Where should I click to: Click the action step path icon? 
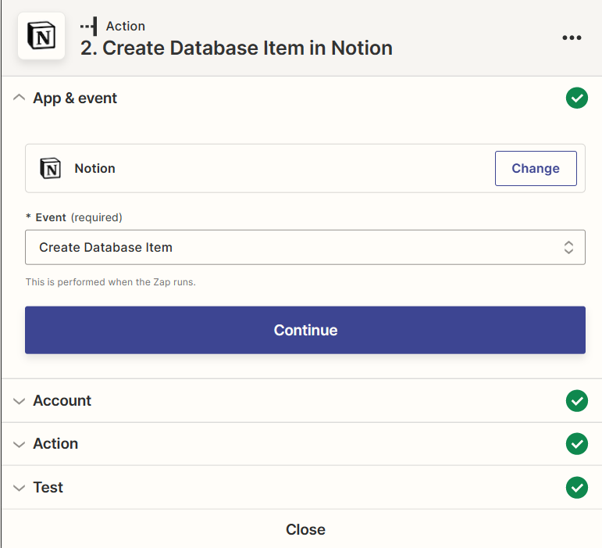click(89, 26)
